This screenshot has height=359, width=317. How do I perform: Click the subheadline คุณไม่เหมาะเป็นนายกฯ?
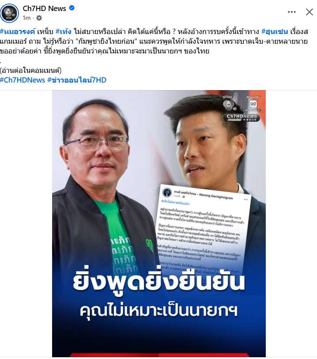coord(158,310)
